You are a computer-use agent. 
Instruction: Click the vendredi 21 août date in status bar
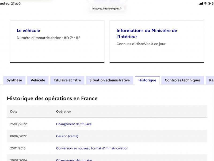click(10, 3)
